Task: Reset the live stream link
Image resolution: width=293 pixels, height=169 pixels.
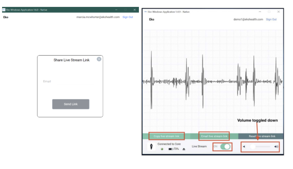Action: pos(262,136)
